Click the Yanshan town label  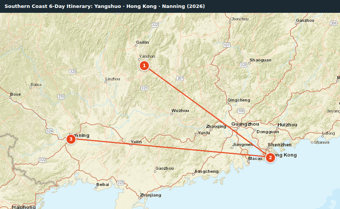(x=147, y=56)
